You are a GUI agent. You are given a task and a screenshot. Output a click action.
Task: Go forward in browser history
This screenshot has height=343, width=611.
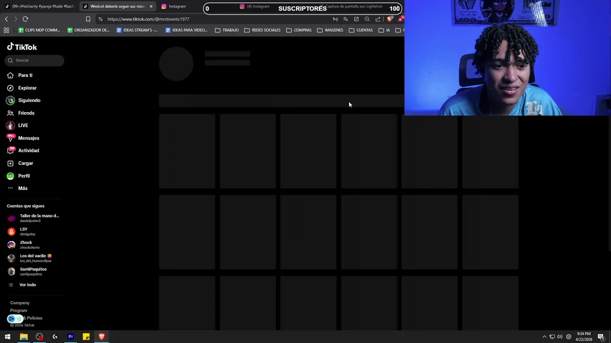[x=15, y=19]
